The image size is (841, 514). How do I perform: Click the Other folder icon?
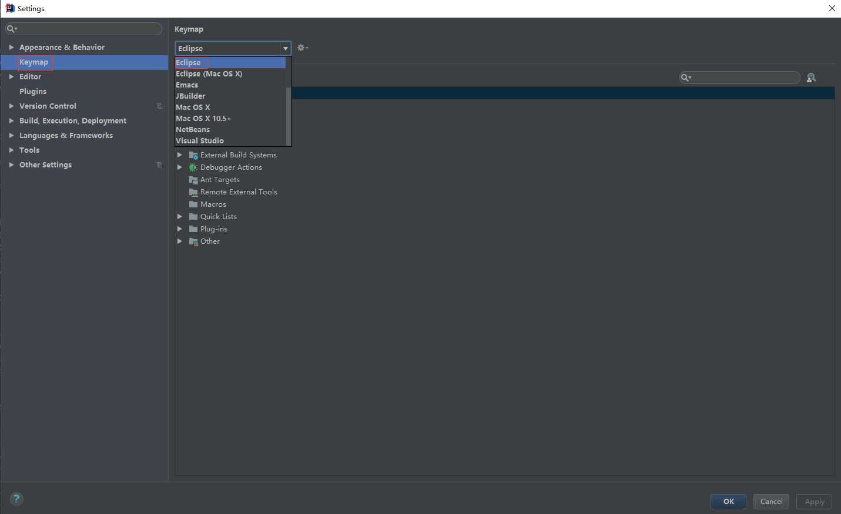193,241
